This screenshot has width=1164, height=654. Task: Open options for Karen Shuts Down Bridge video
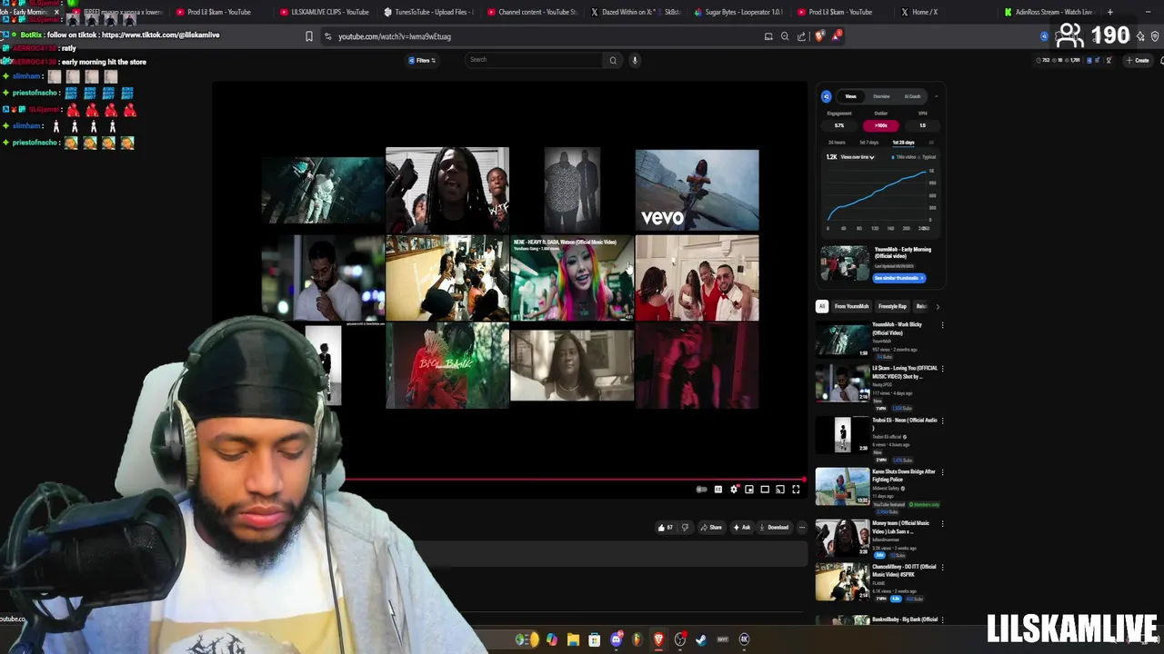pos(942,472)
